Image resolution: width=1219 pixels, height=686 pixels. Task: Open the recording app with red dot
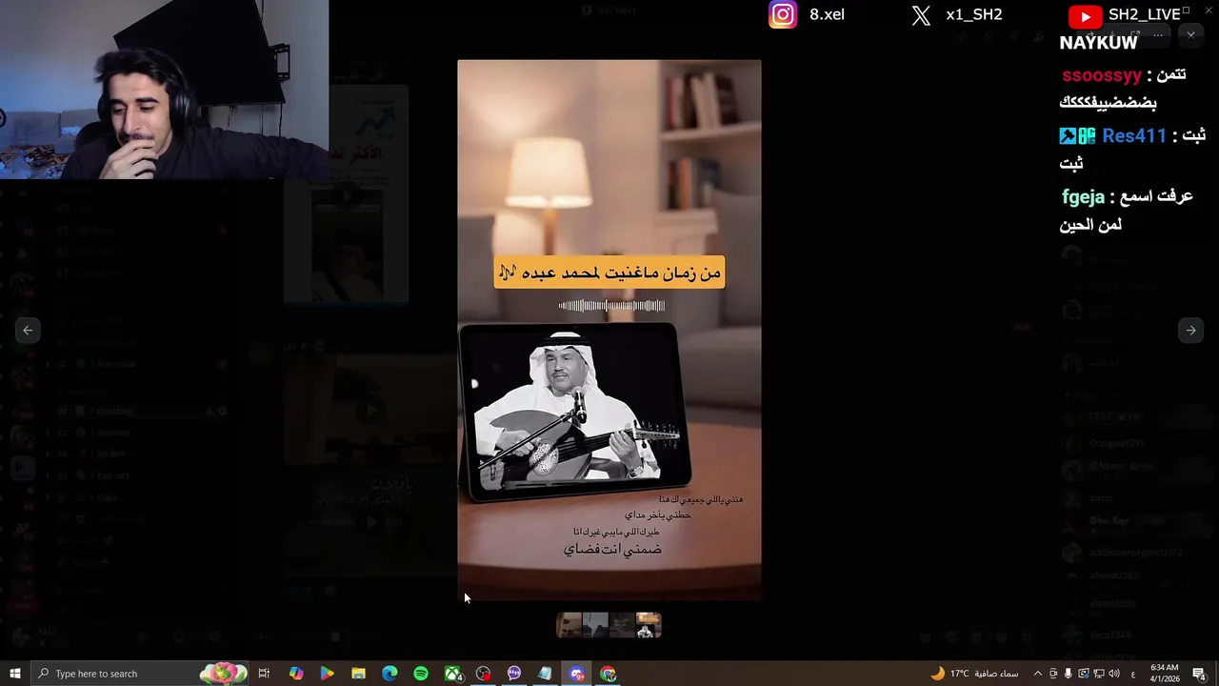pos(484,674)
